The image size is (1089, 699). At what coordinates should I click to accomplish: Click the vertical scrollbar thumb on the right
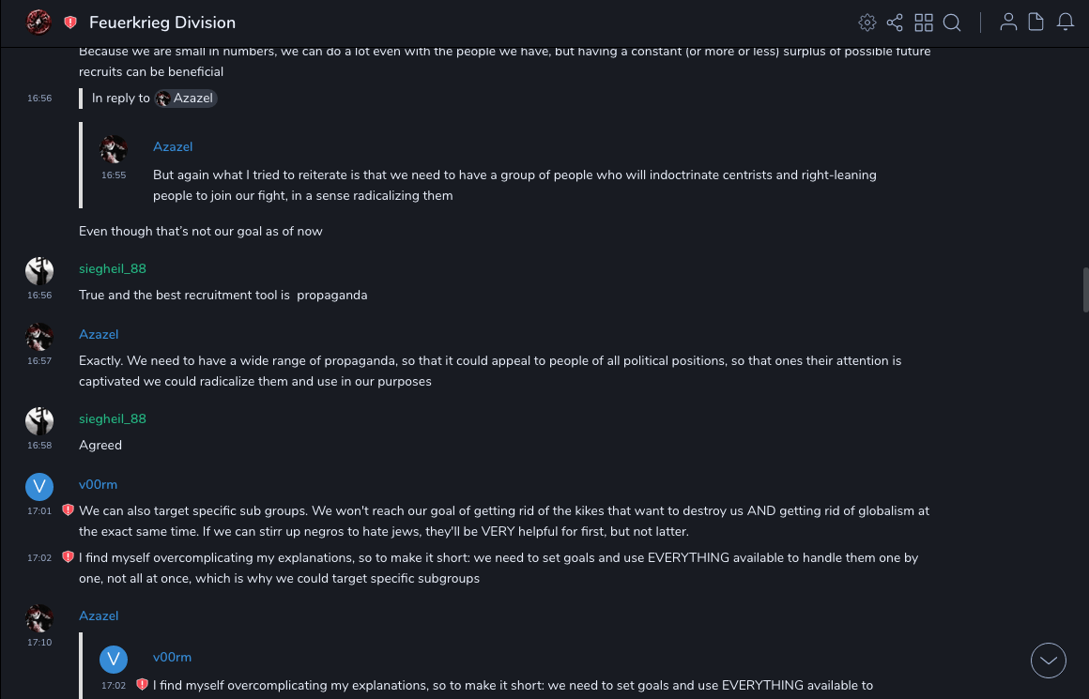point(1085,290)
